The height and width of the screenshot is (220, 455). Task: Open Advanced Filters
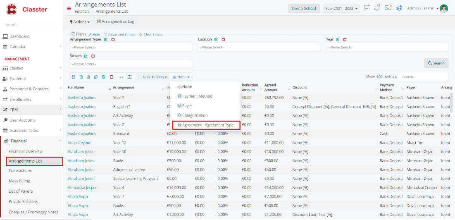[119, 35]
